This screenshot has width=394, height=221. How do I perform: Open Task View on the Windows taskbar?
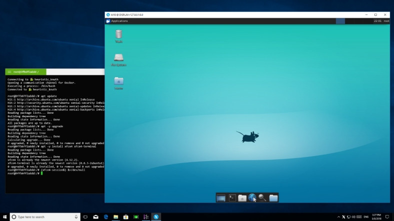point(85,217)
